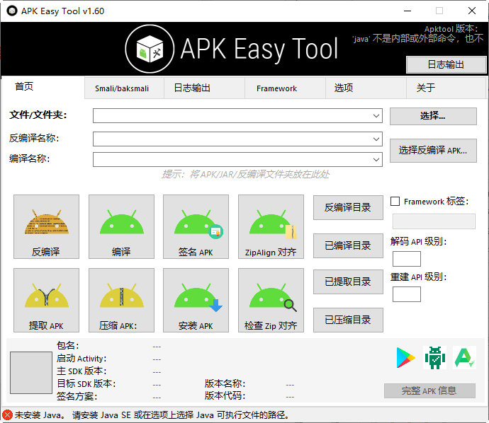Click the 重建 API 级别 input box
The width and height of the screenshot is (489, 423).
(x=407, y=294)
